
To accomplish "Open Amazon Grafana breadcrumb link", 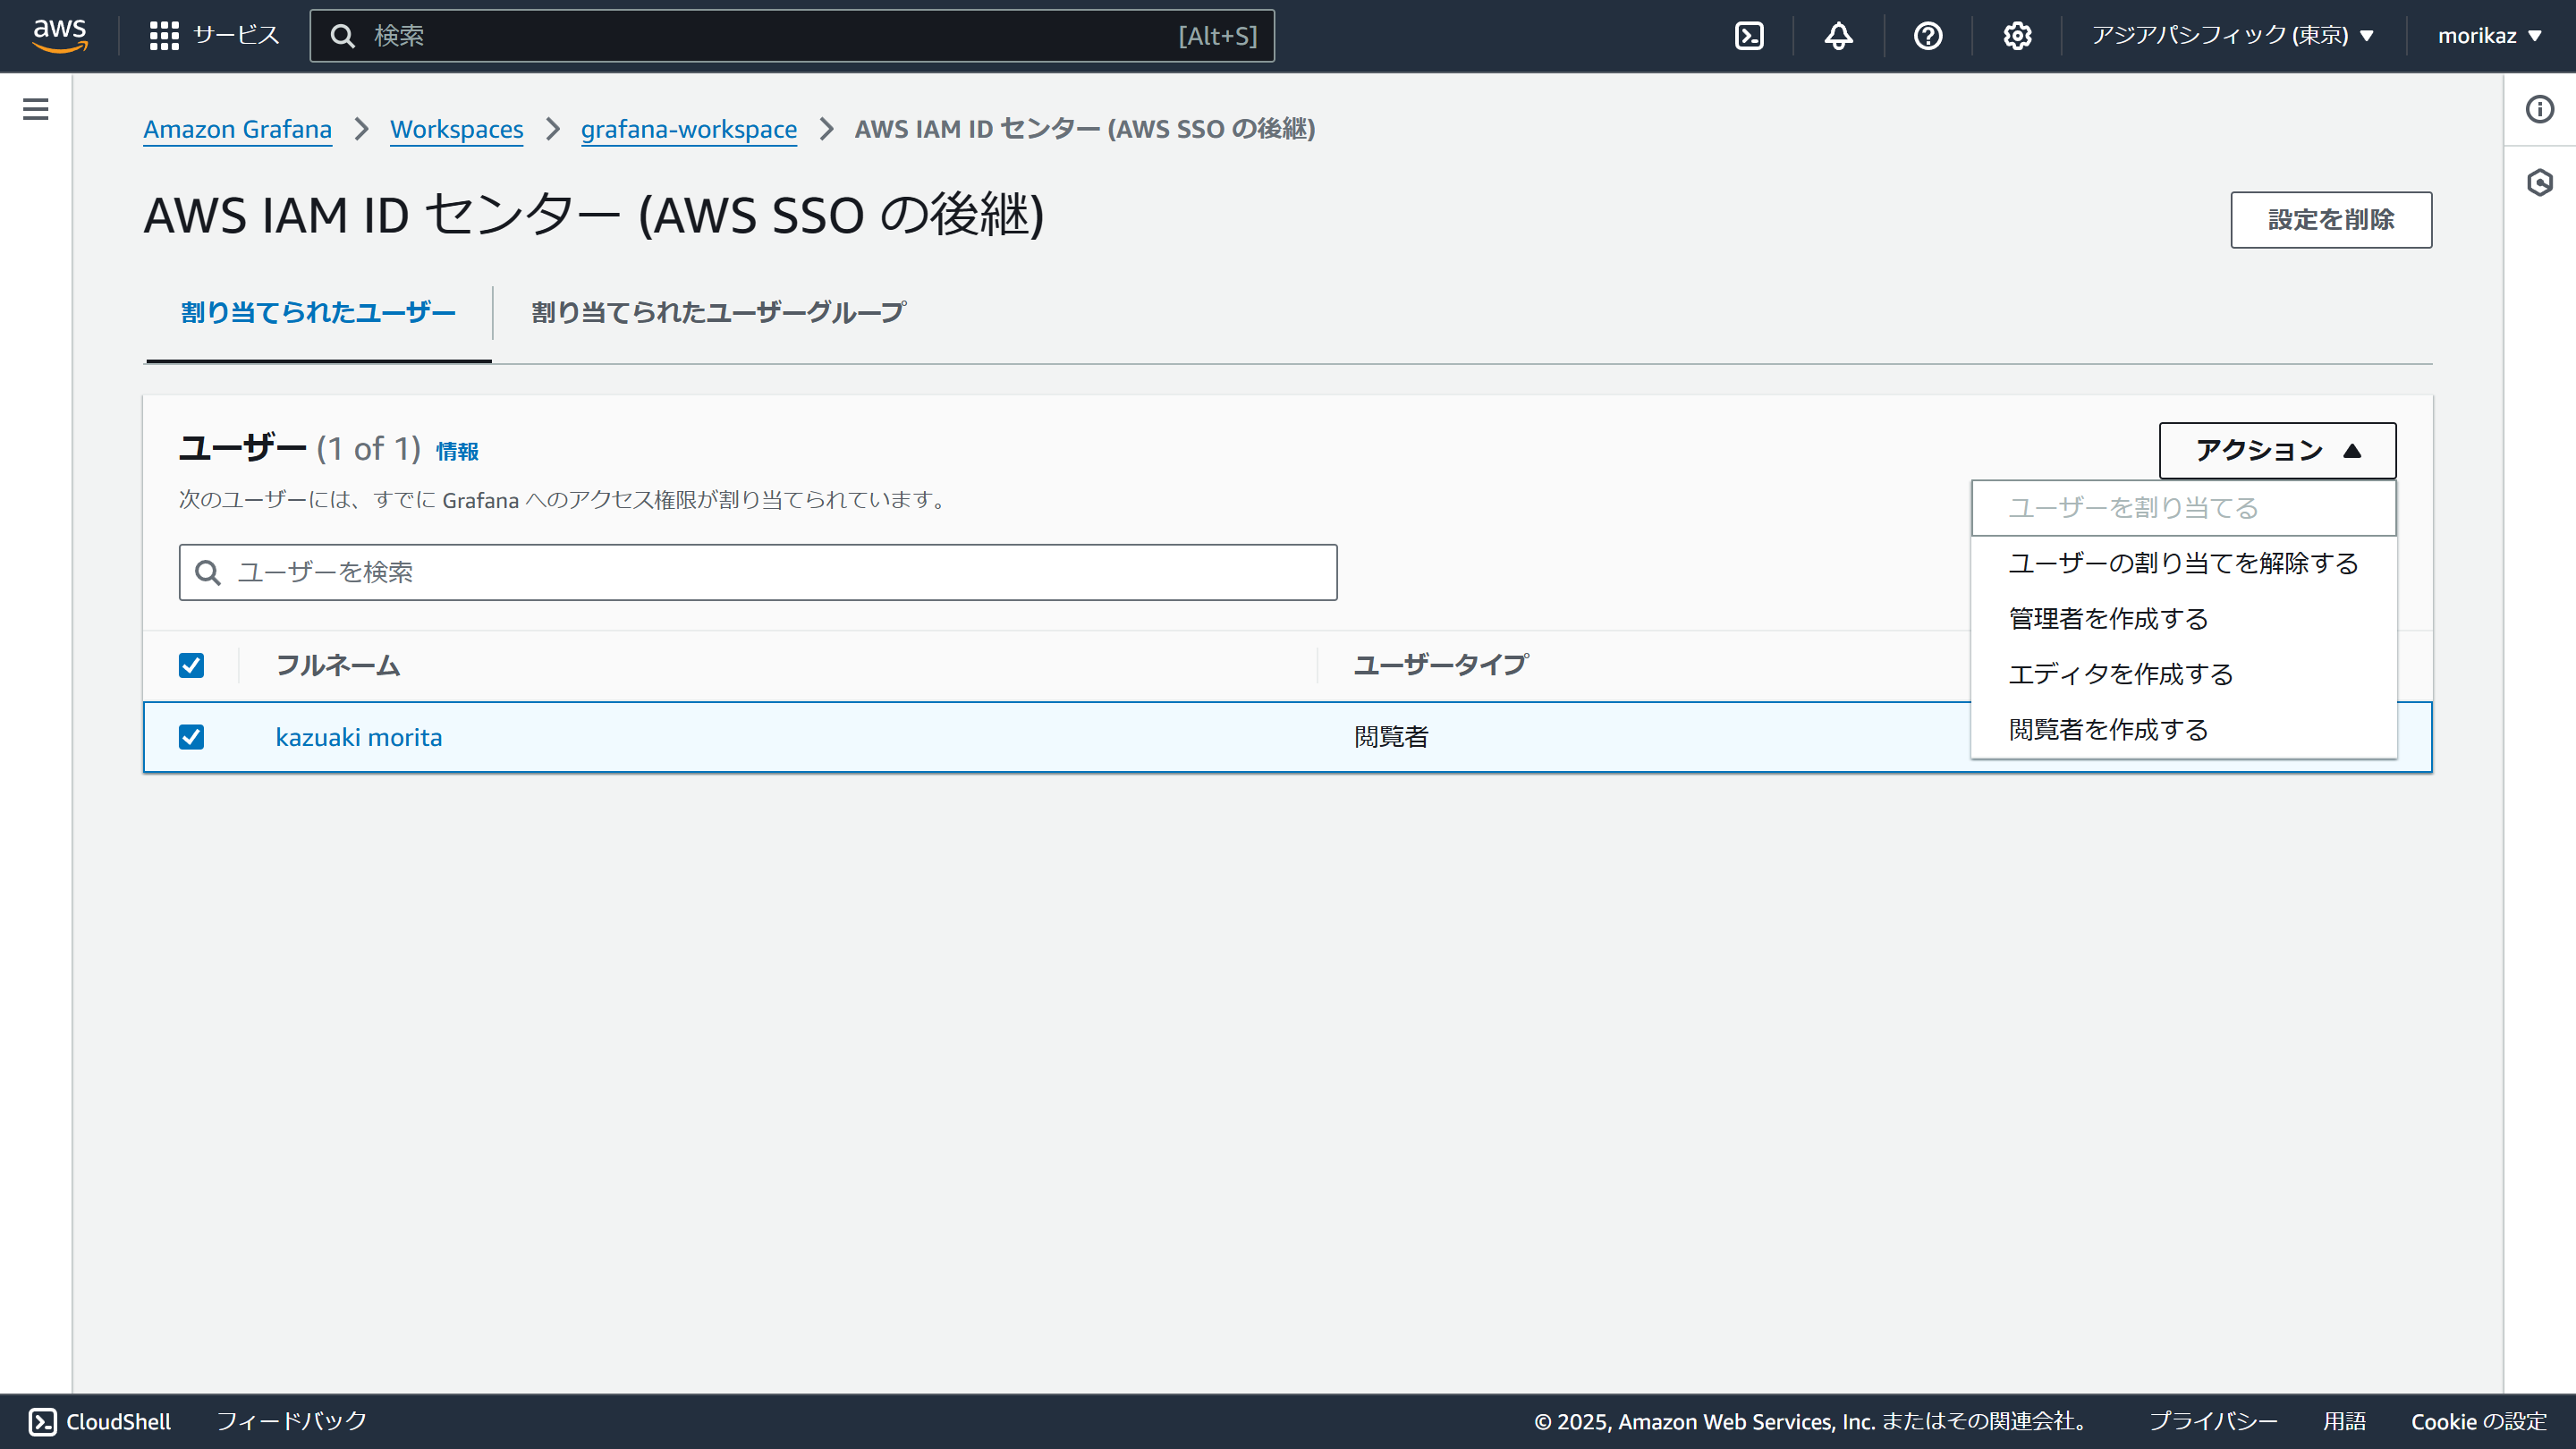I will 237,129.
